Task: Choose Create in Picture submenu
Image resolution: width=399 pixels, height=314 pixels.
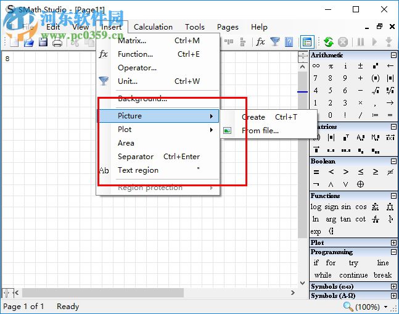Action: pos(269,117)
